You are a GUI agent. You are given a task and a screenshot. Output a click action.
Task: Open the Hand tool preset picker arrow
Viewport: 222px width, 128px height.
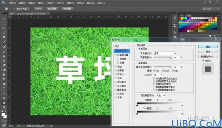[x=10, y=9]
